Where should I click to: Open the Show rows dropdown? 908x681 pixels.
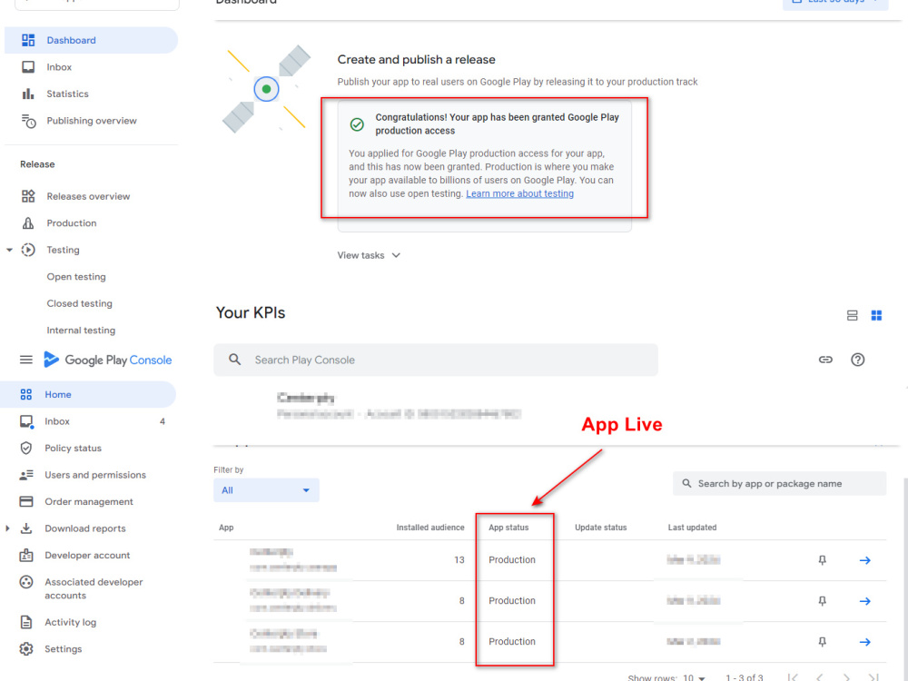694,677
